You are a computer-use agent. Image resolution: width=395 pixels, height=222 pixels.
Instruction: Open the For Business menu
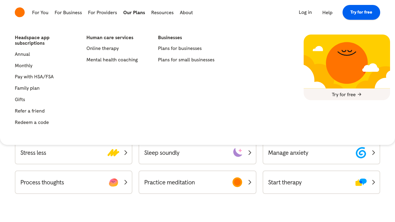[68, 12]
